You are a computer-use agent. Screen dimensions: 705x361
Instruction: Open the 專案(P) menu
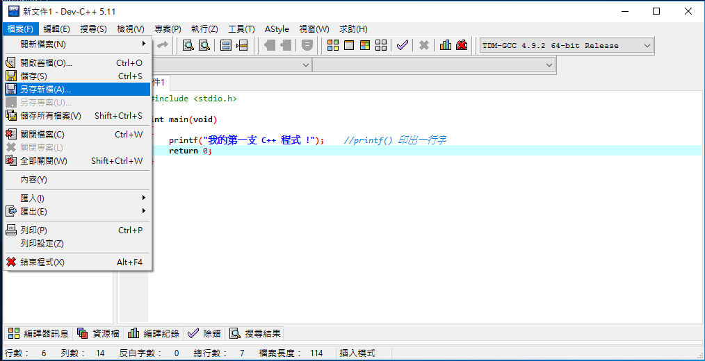click(x=168, y=29)
